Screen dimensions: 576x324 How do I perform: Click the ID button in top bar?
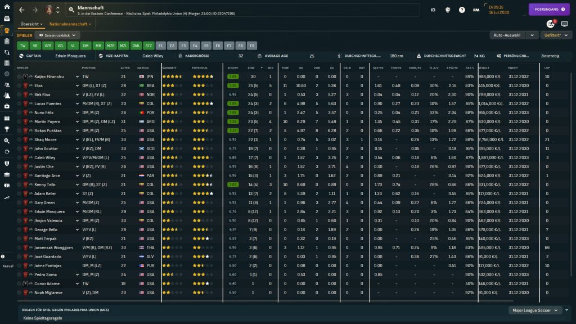click(x=433, y=10)
